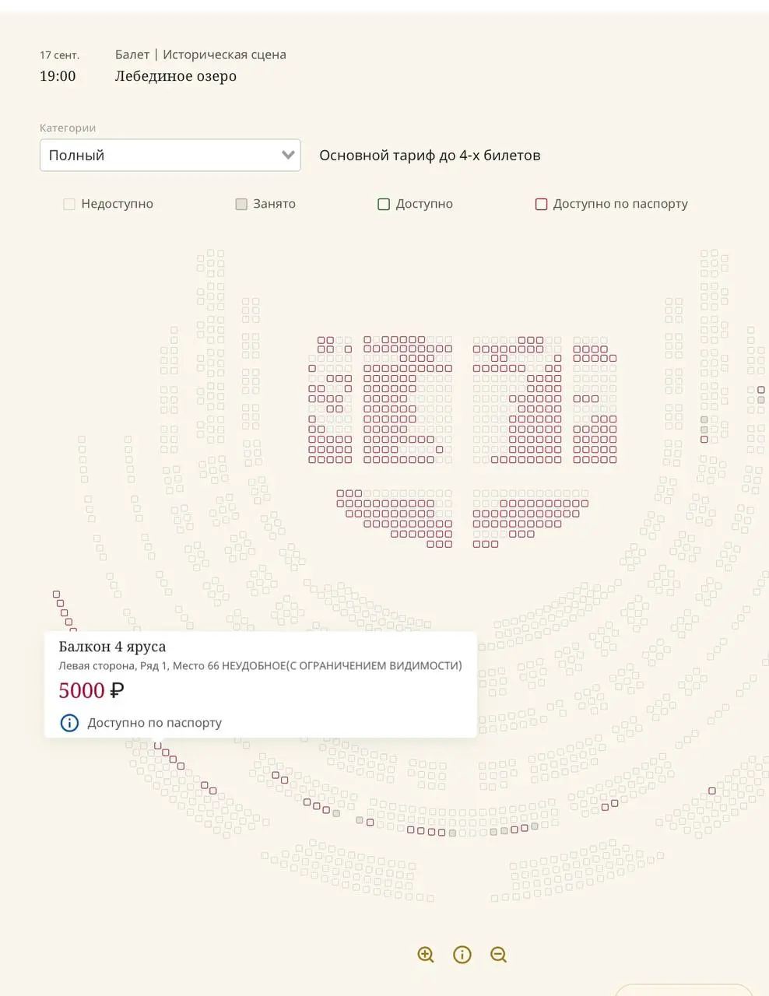The image size is (769, 996).
Task: Toggle the 'Доступно' legend checkbox
Action: tap(384, 204)
